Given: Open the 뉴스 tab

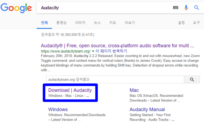Looking at the screenshot, I should point(97,23).
